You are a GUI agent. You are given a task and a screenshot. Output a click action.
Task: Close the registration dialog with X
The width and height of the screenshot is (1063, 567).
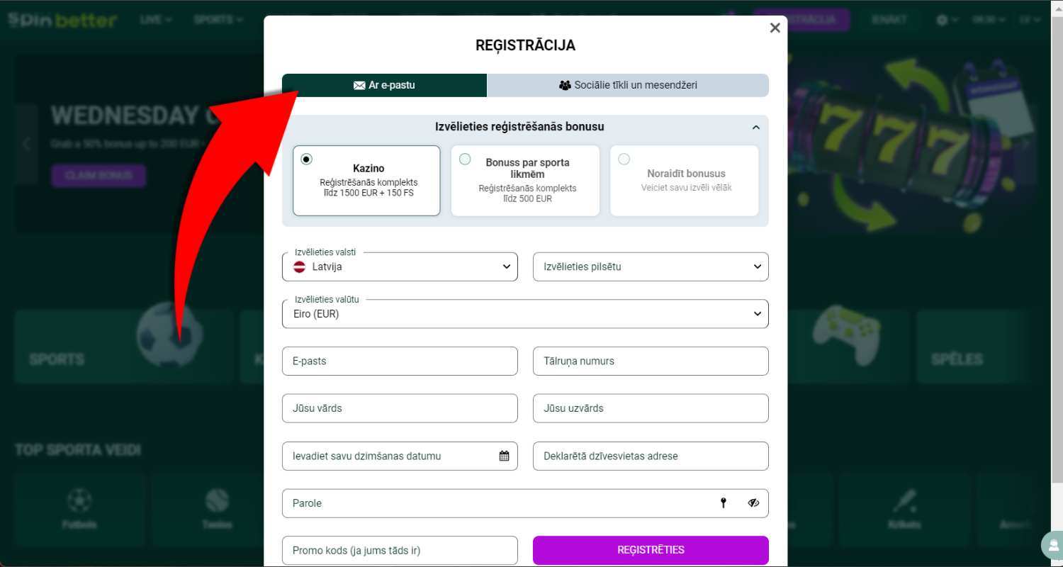(775, 28)
